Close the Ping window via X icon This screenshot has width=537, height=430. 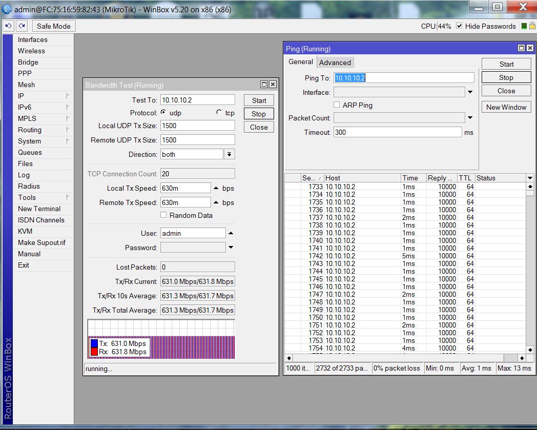click(x=530, y=48)
